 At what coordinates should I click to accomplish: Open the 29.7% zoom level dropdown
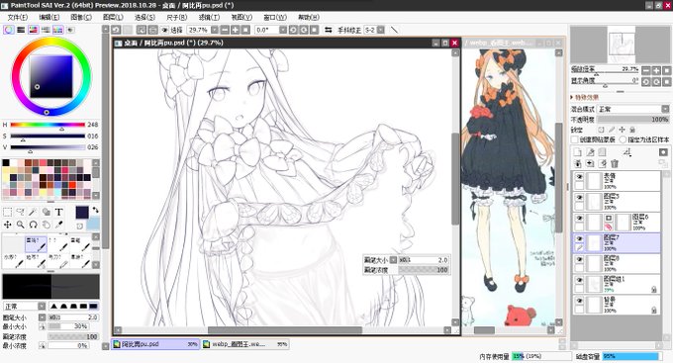coord(214,30)
